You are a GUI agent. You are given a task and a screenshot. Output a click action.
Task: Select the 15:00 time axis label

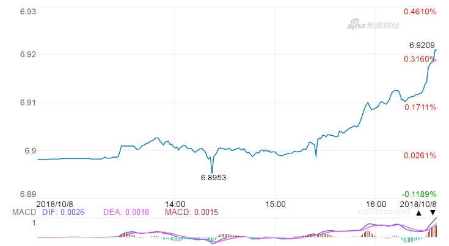tap(276, 203)
